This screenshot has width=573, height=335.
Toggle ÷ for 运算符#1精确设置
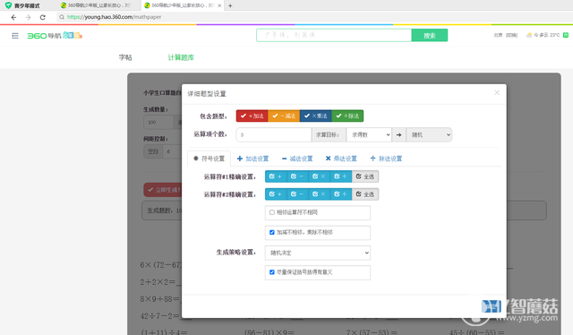click(340, 176)
